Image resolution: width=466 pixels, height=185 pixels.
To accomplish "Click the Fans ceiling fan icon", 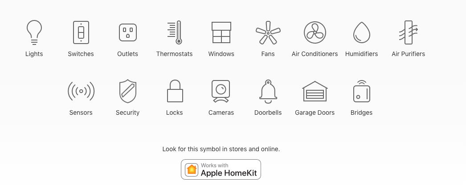I will point(268,32).
